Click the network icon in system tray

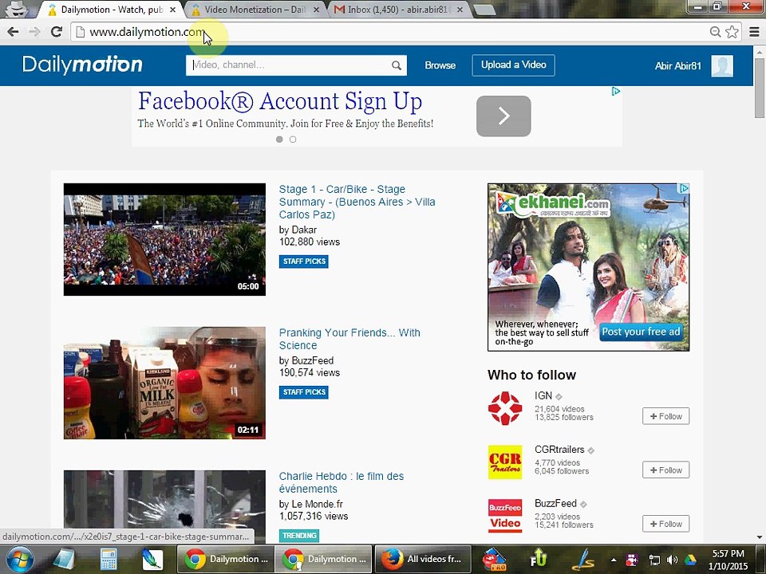coord(654,560)
